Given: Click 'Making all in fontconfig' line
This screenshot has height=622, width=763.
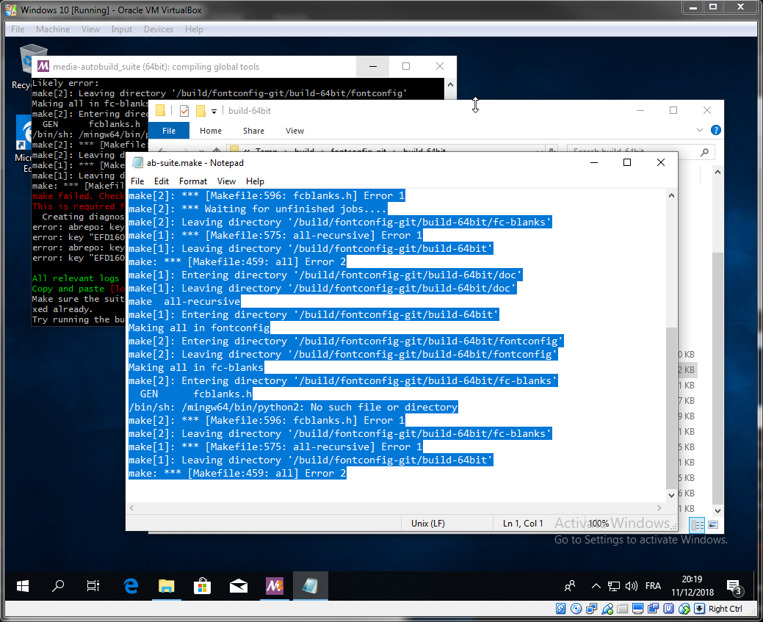Looking at the screenshot, I should tap(199, 328).
